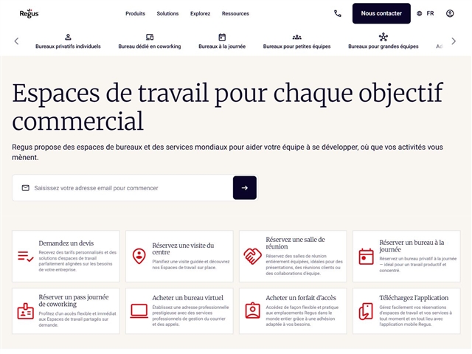Click the globe language icon
The width and height of the screenshot is (472, 354).
point(420,13)
